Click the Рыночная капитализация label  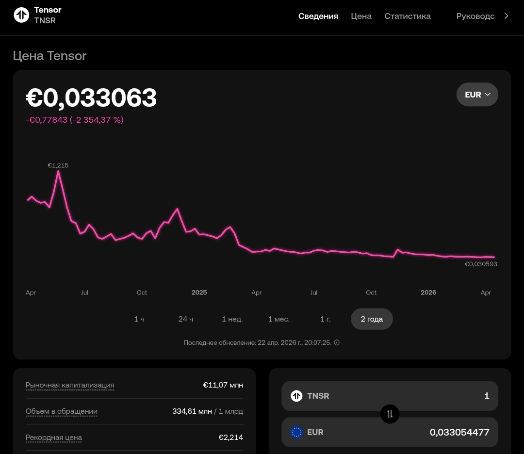(x=70, y=385)
